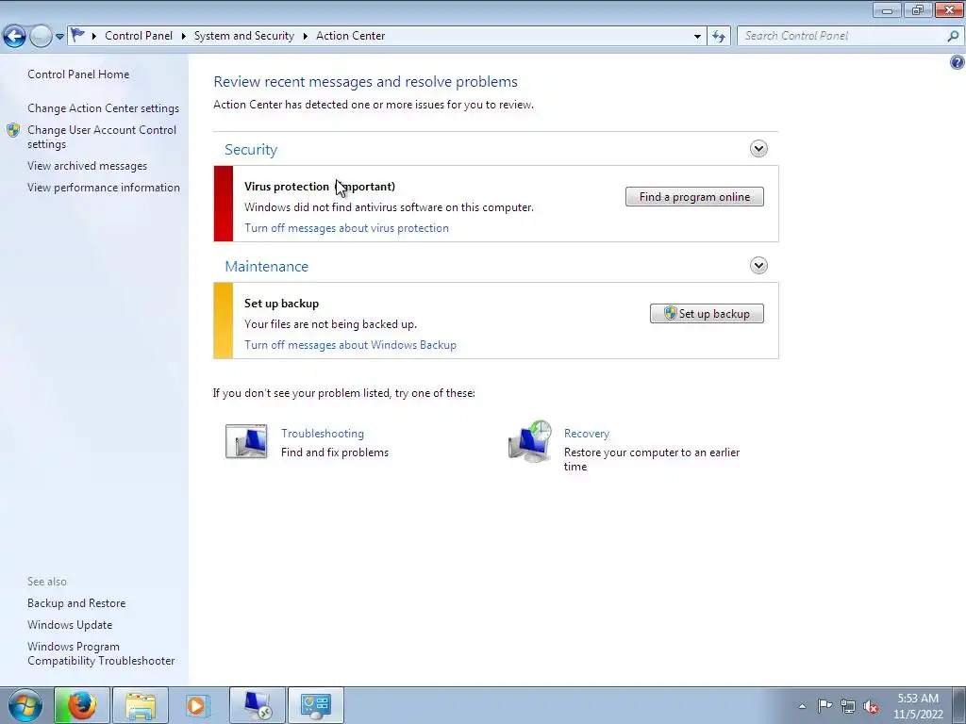Open Control Panel Home
This screenshot has width=966, height=724.
point(78,74)
